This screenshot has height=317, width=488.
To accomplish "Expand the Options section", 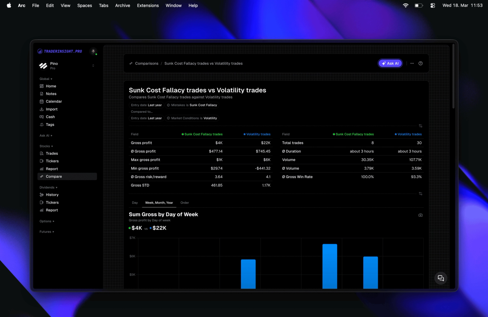I will click(47, 222).
